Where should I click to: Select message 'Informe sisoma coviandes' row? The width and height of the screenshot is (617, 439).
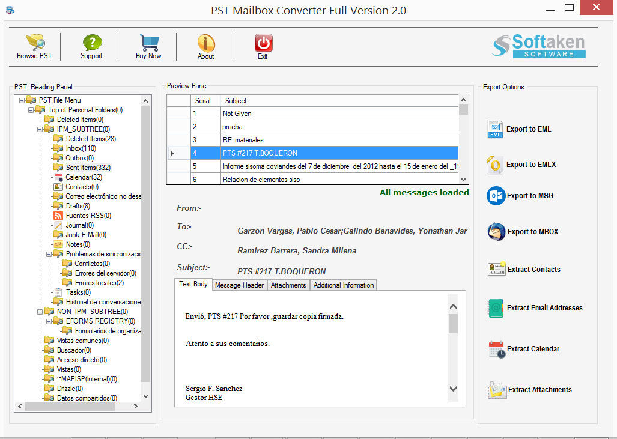[313, 166]
